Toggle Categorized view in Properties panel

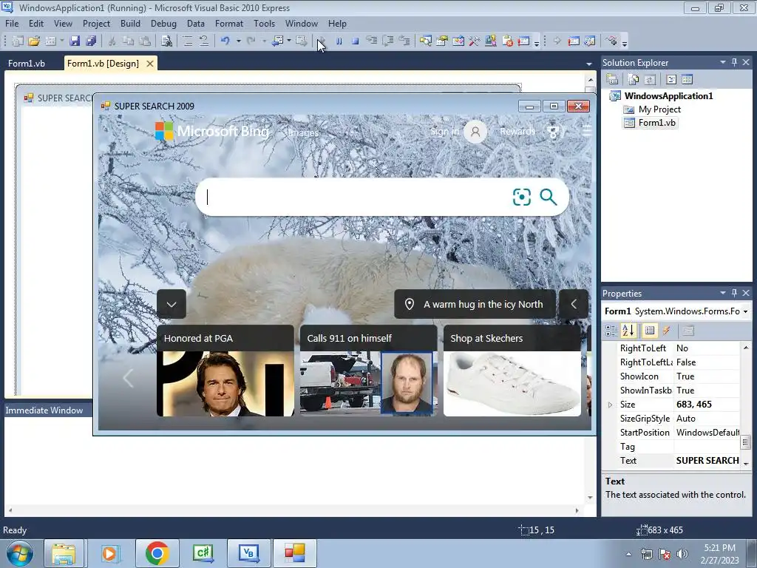click(x=611, y=331)
